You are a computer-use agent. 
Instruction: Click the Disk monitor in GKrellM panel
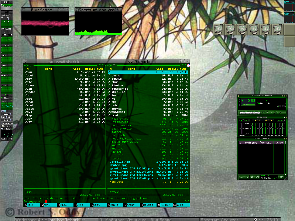tap(7, 49)
